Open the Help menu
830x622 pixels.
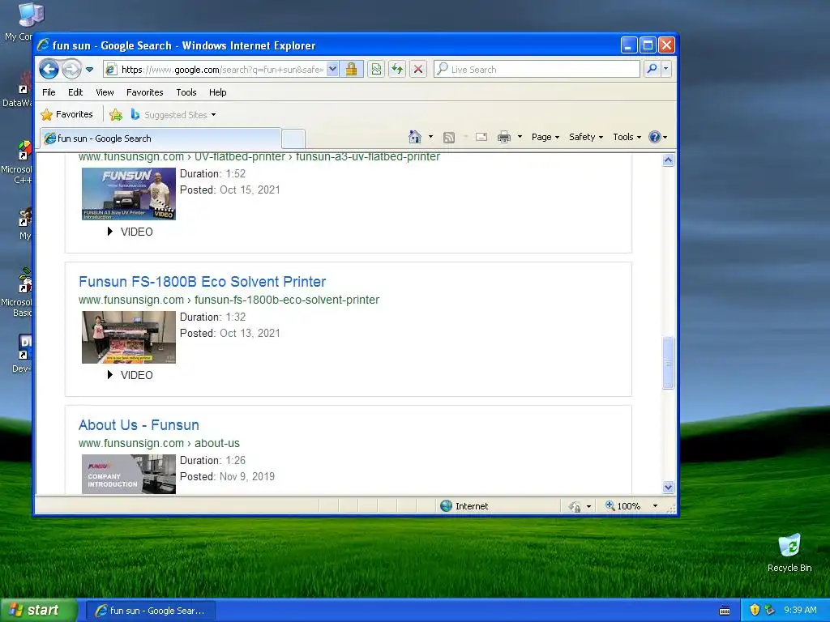[x=217, y=92]
